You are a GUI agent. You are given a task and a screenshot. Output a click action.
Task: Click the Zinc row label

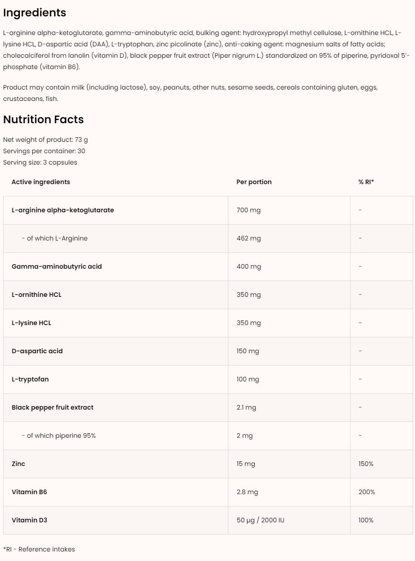pos(18,464)
